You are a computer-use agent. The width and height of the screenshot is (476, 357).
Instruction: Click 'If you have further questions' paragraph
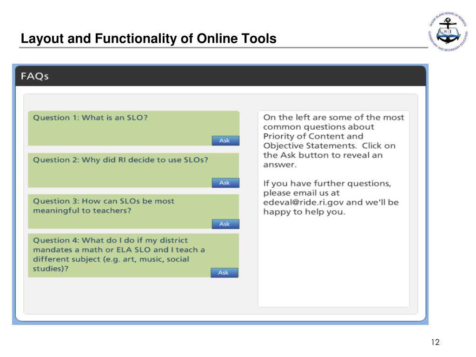[331, 198]
